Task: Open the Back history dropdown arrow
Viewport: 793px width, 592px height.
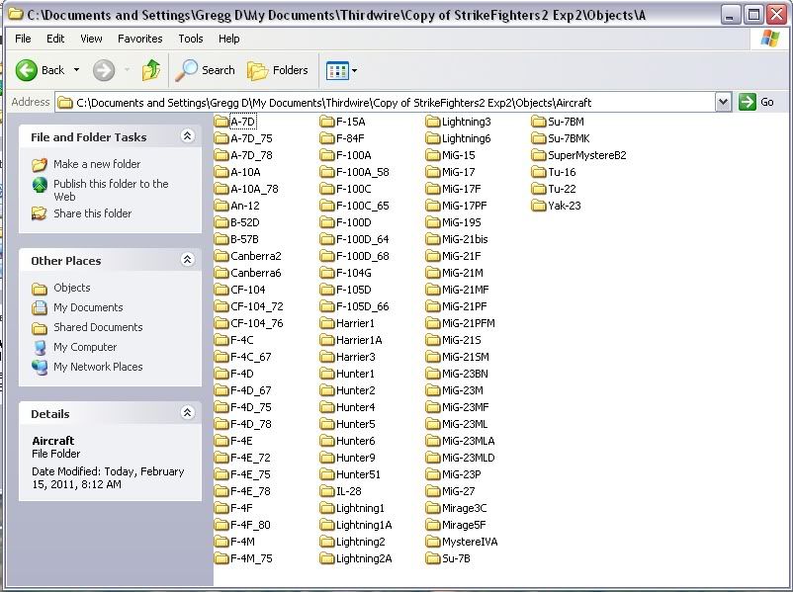Action: (76, 70)
